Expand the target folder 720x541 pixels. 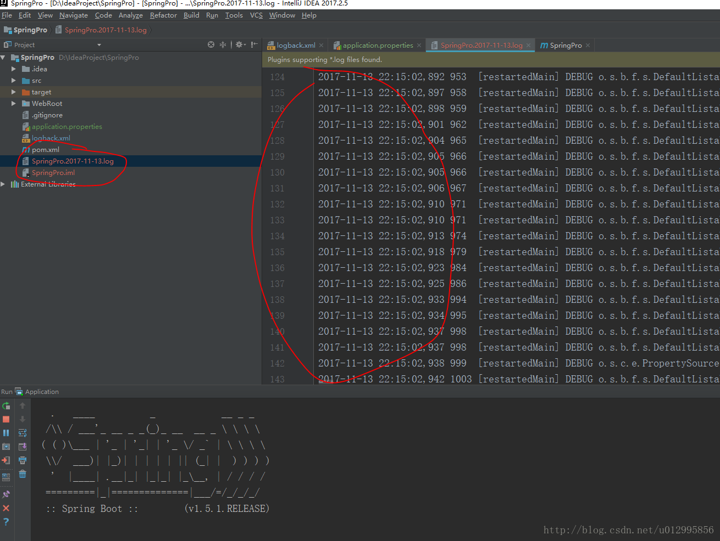coord(14,92)
